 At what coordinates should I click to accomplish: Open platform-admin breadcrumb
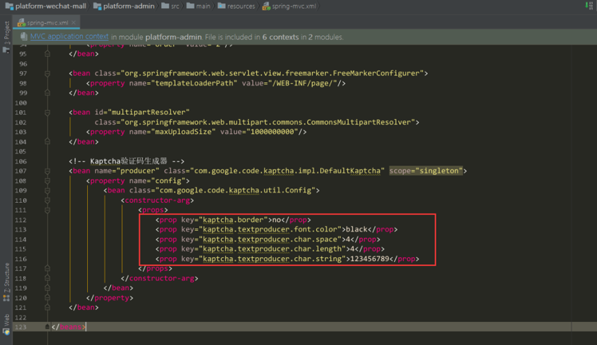(125, 6)
